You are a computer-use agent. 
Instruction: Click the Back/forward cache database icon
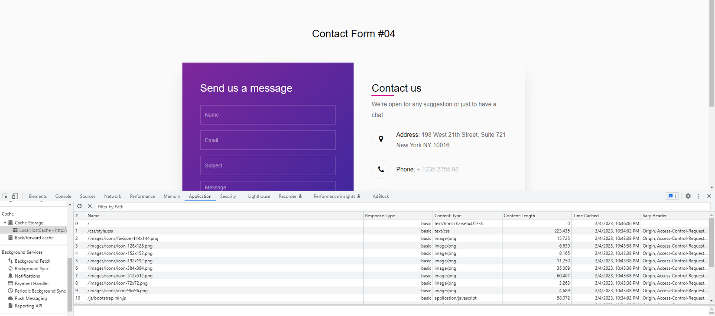pos(10,238)
